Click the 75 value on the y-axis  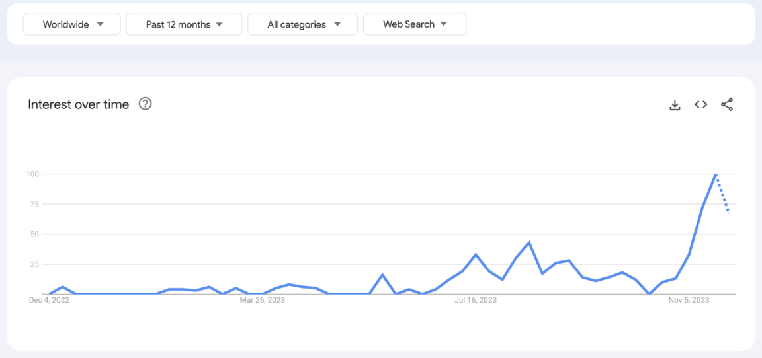coord(32,204)
